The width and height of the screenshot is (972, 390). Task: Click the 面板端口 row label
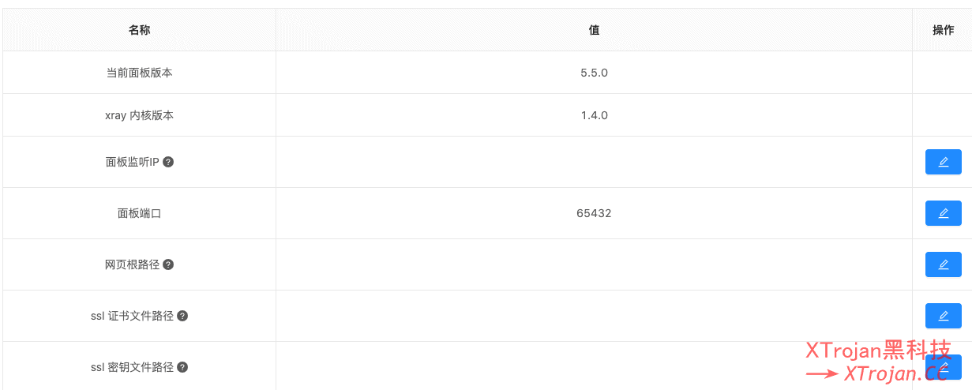click(140, 213)
